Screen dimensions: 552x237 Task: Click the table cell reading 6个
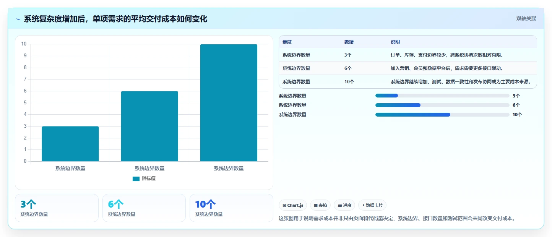pos(348,68)
